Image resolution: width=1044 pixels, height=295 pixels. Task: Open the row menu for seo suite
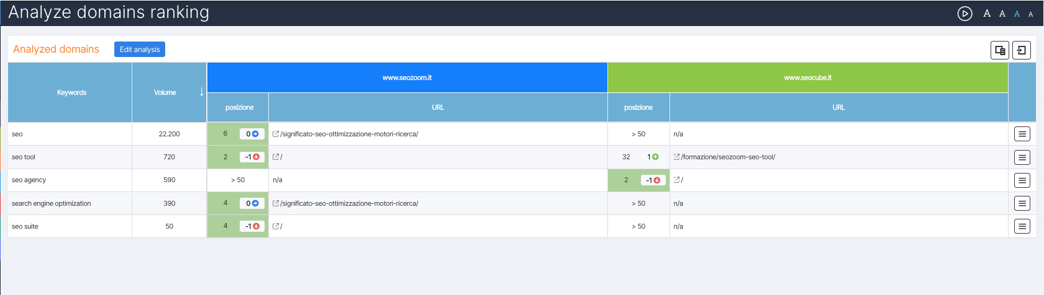(x=1022, y=227)
